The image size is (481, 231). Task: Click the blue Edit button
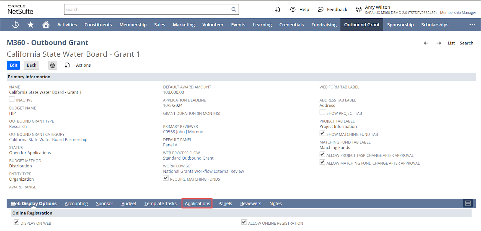pyautogui.click(x=14, y=65)
